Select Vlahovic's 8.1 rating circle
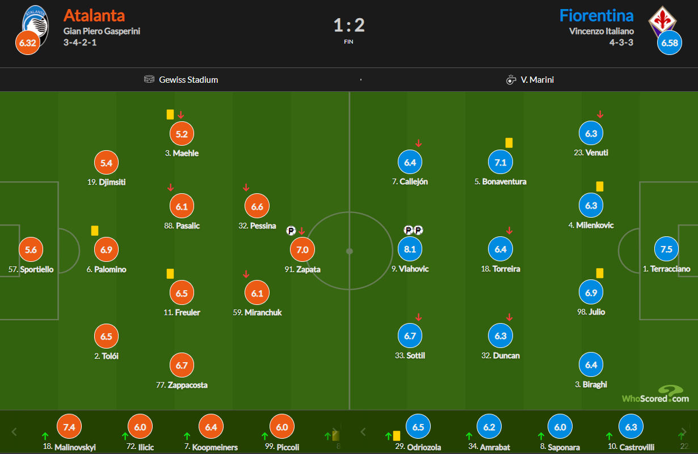This screenshot has height=454, width=698. click(x=410, y=249)
